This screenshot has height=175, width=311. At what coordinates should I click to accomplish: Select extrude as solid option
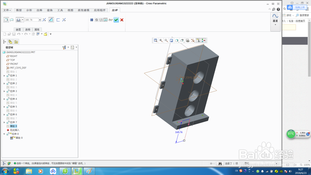click(x=6, y=20)
